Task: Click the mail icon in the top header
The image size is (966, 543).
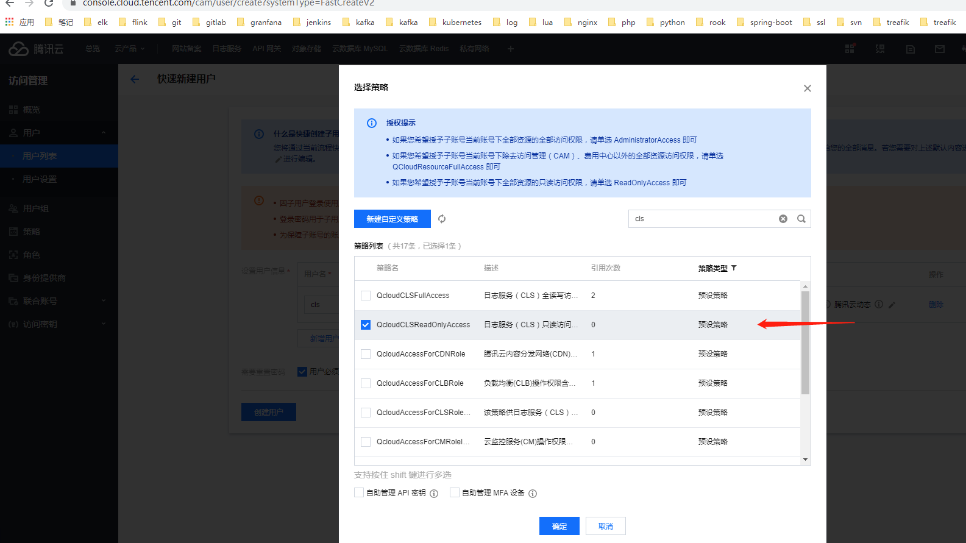Action: click(x=940, y=49)
